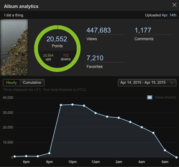Viewport: 179px width, 167px height.
Task: Click the Favorites label under 7,210
Action: click(94, 67)
